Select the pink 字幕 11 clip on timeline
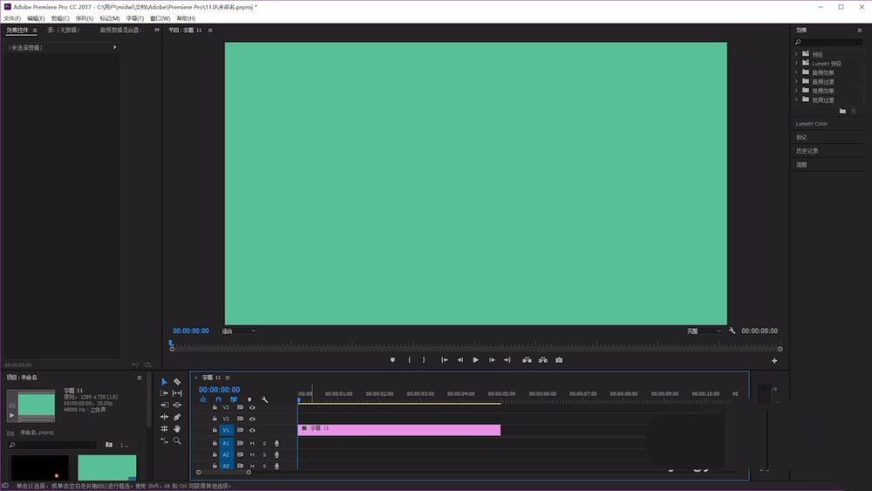 [x=399, y=430]
